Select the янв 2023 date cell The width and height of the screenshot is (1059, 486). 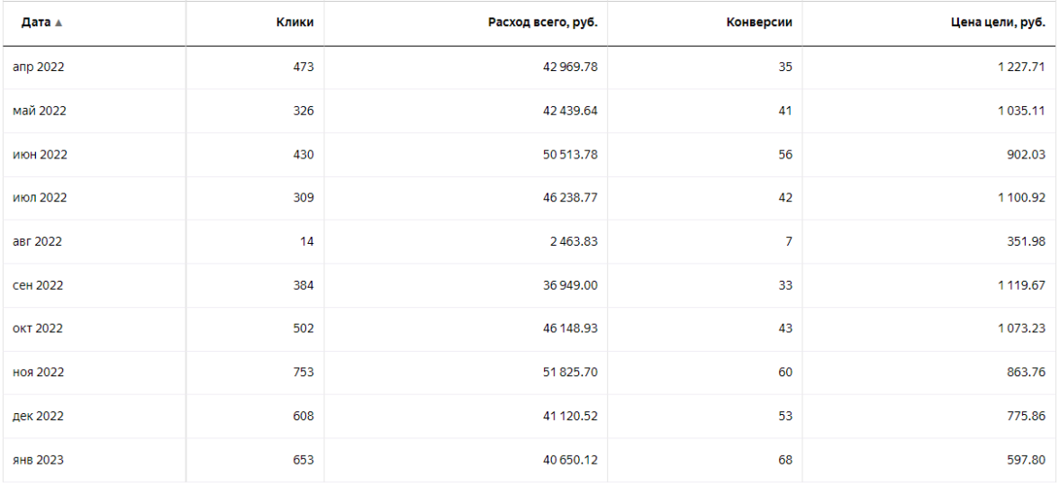tap(40, 460)
